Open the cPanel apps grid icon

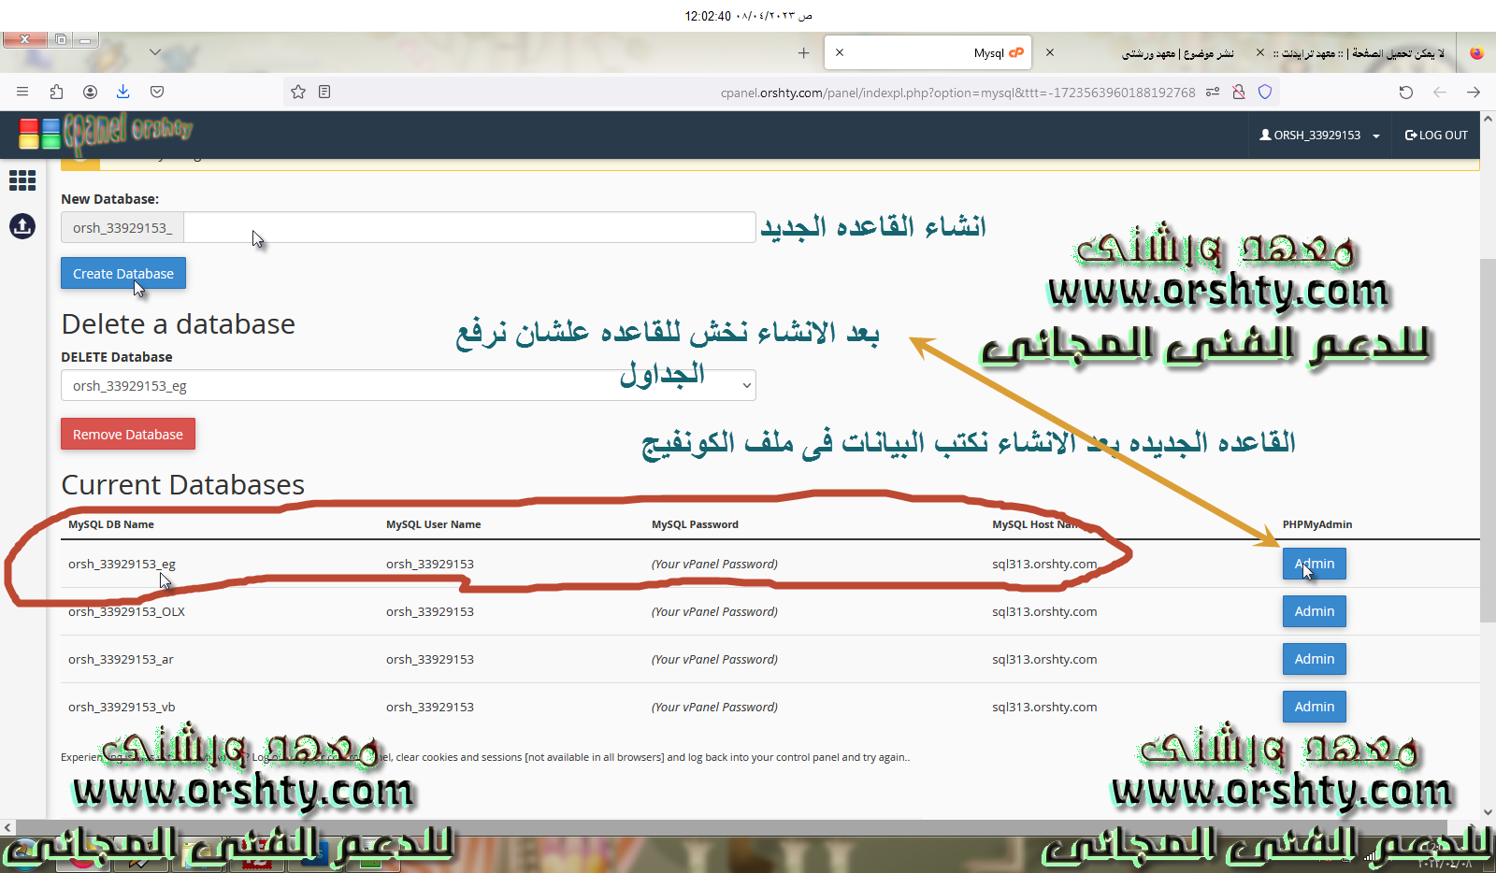click(x=22, y=180)
